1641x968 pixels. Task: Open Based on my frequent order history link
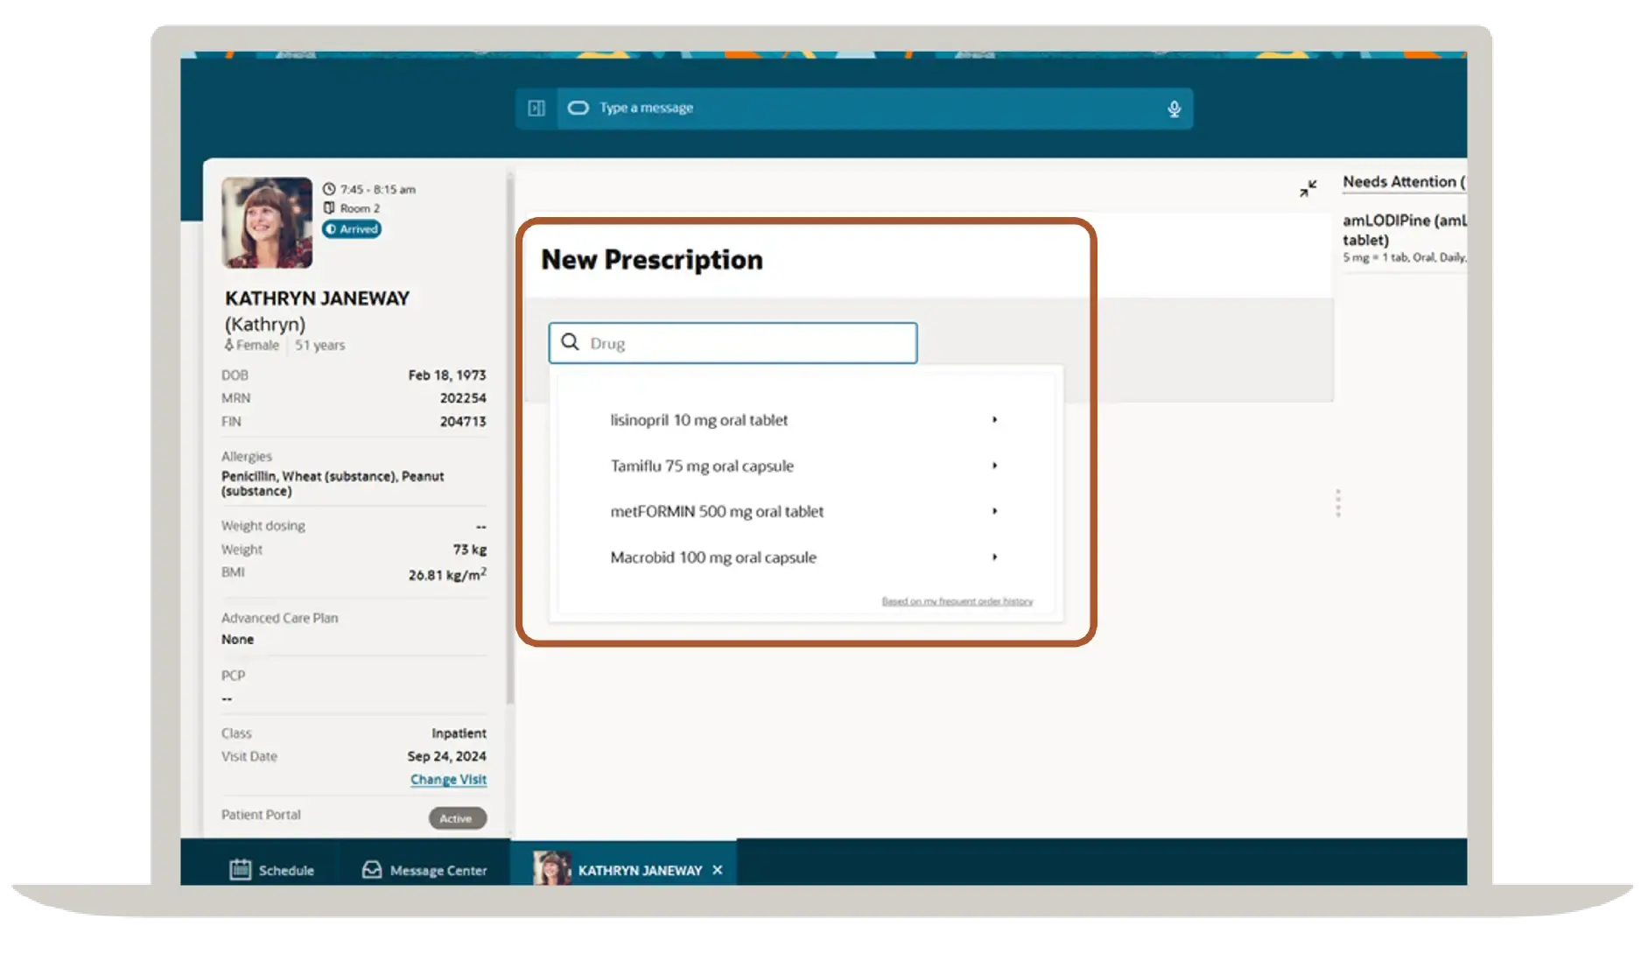pyautogui.click(x=957, y=601)
